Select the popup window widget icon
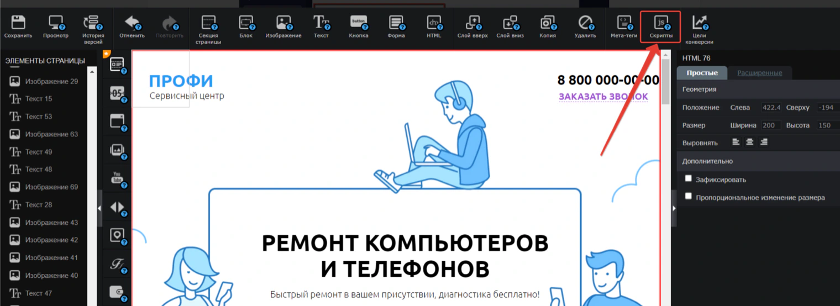The width and height of the screenshot is (840, 306). click(118, 122)
